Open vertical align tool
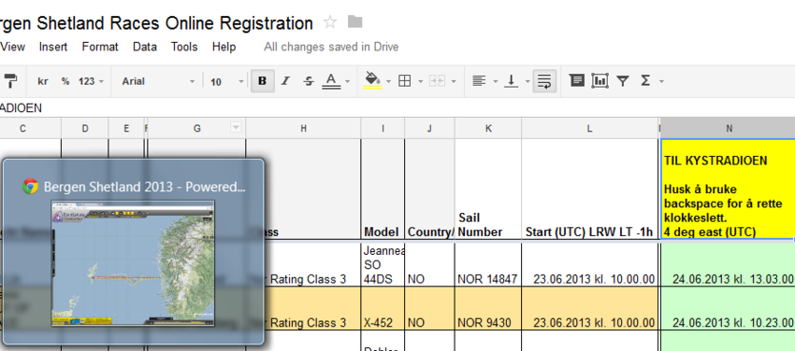Screen dimensions: 795x351 click(512, 81)
